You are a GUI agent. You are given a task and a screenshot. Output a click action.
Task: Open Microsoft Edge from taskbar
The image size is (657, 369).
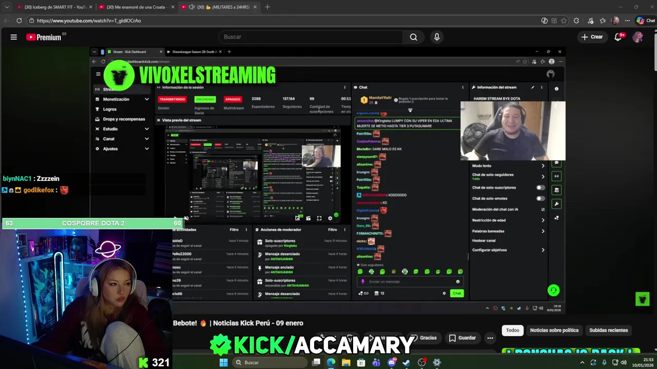[x=331, y=362]
